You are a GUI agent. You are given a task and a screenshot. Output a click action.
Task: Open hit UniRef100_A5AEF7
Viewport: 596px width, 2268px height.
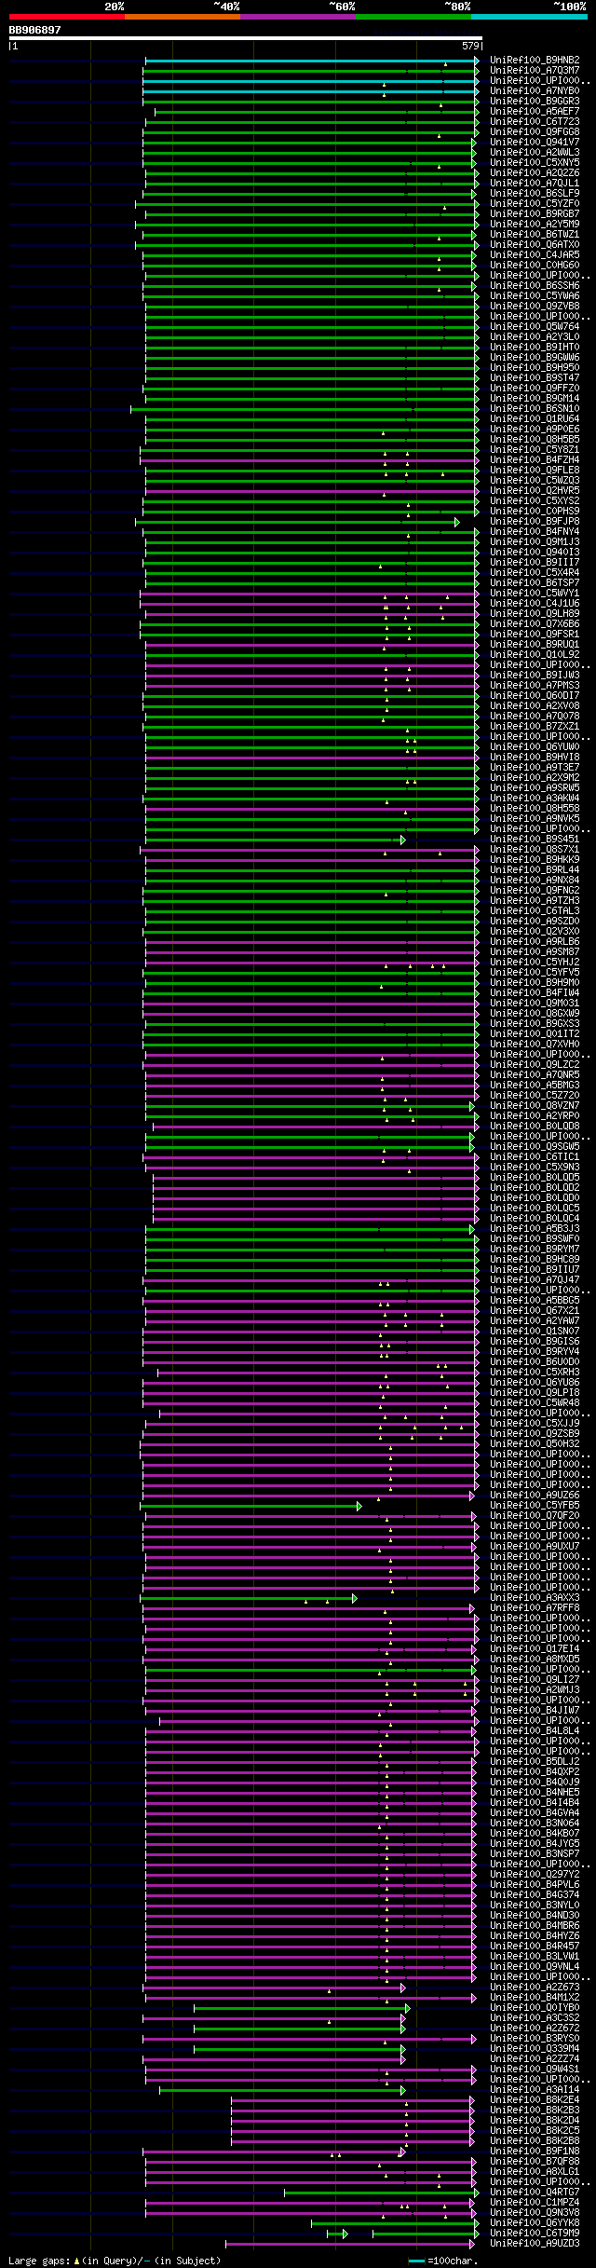(x=535, y=112)
